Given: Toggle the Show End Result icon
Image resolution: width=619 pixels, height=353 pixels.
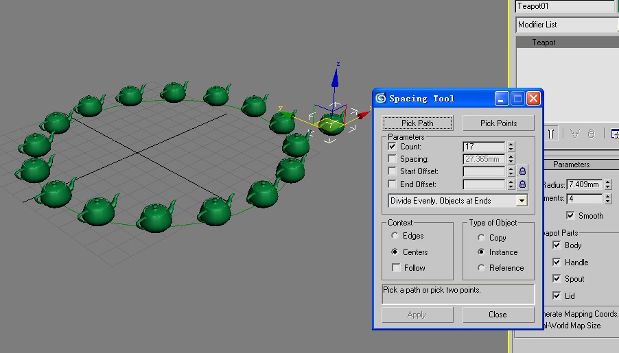Looking at the screenshot, I should (x=551, y=134).
